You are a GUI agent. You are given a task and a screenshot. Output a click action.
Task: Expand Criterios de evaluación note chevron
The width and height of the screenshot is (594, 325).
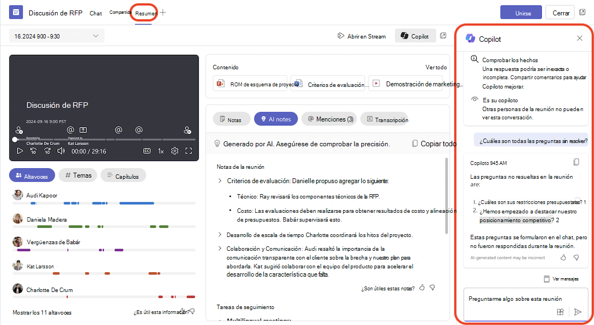(x=219, y=181)
